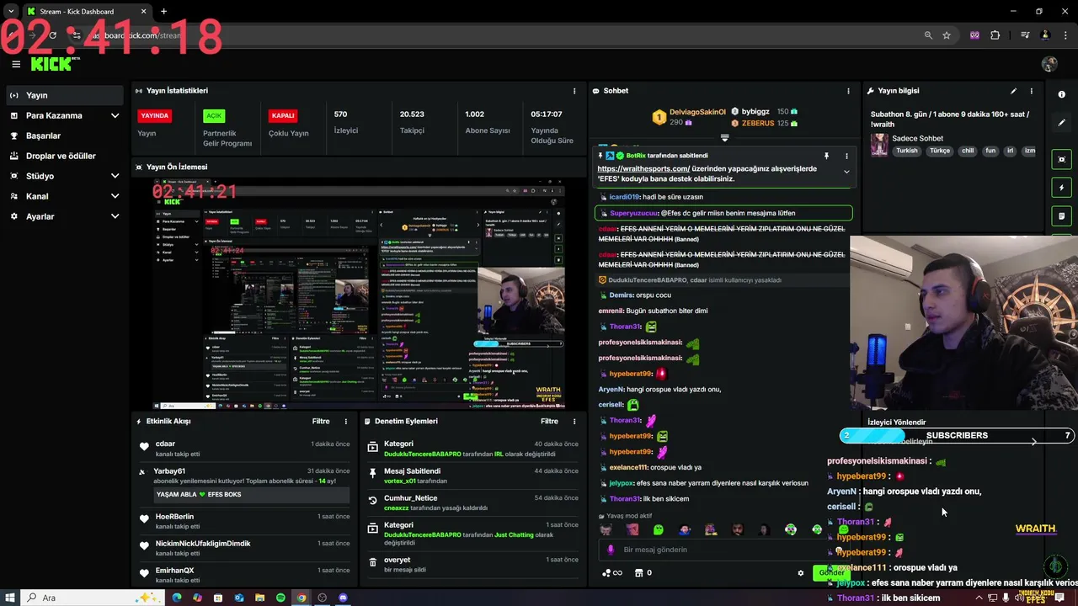Open options menu of pinned BotRix message
Screen dimensions: 1078x606
point(846,156)
